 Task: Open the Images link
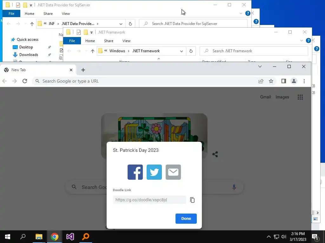point(282,97)
